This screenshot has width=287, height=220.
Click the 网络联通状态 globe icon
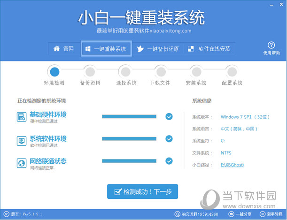22,163
